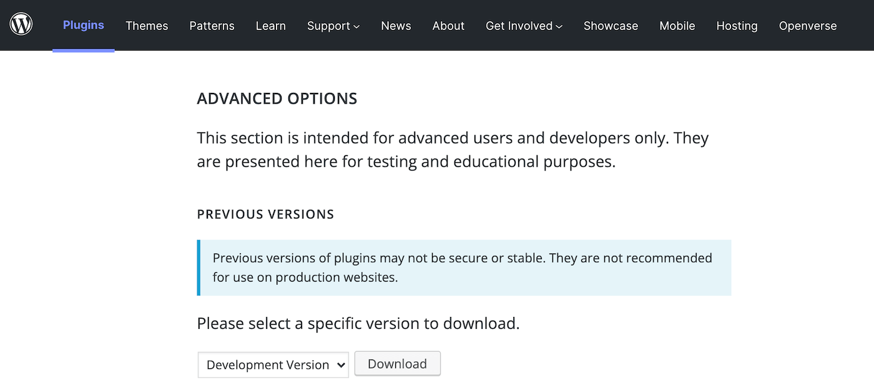Click the chevron next to Support
Image resolution: width=874 pixels, height=392 pixels.
356,27
